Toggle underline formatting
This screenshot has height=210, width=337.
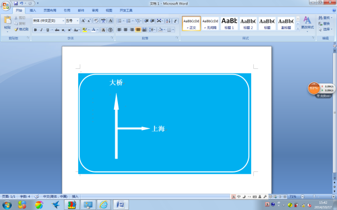point(48,30)
